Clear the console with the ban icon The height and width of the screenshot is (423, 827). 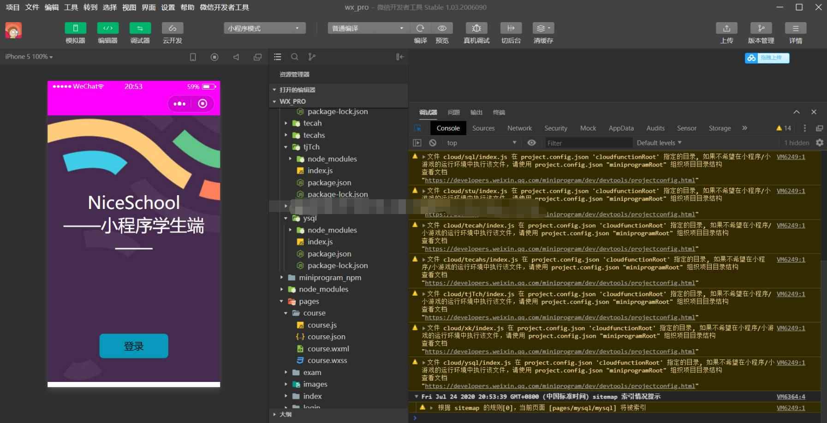[x=433, y=143]
